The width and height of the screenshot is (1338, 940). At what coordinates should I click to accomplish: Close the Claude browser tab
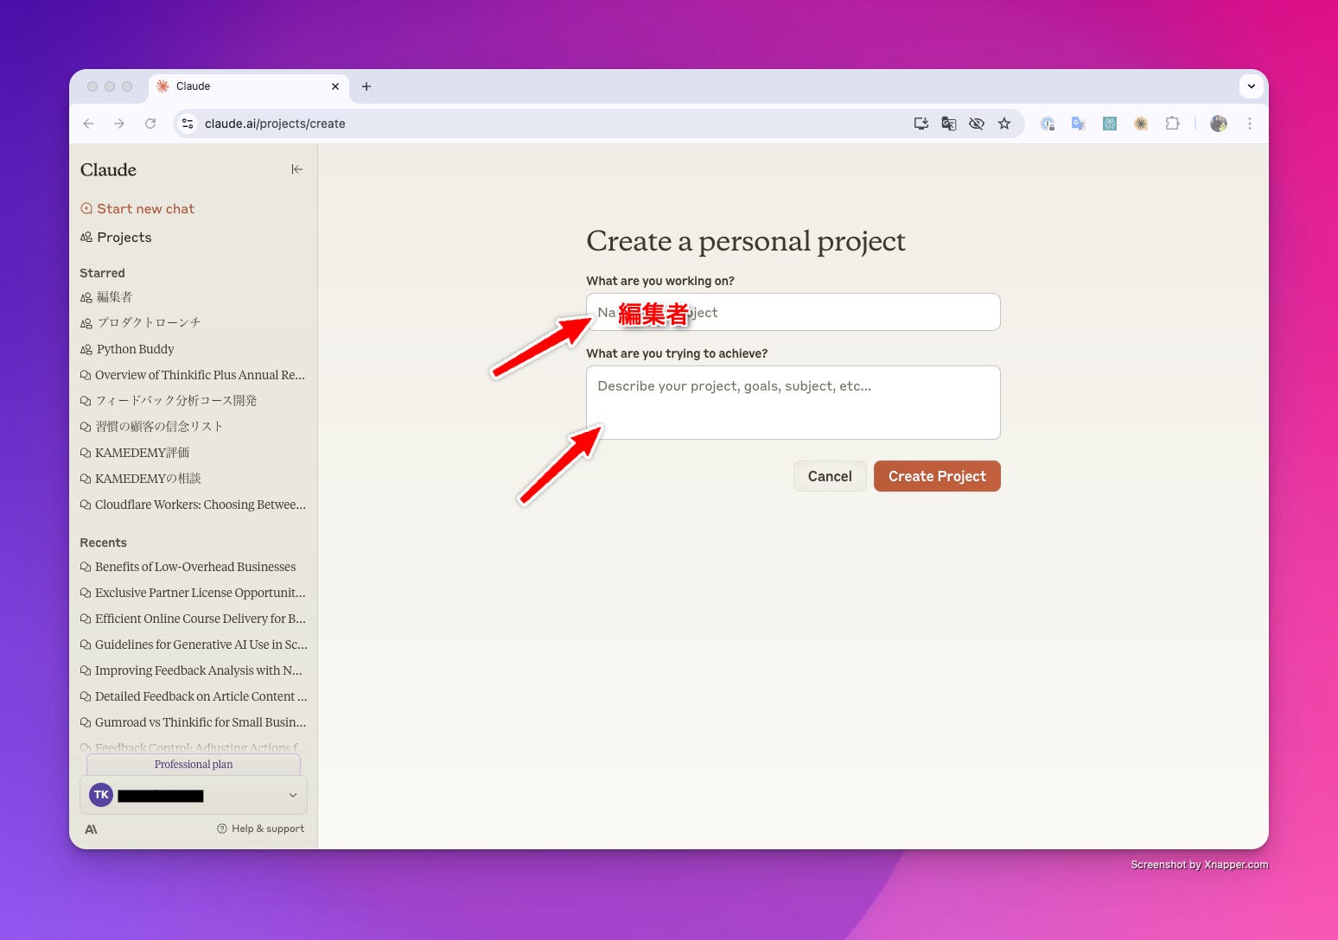[335, 86]
